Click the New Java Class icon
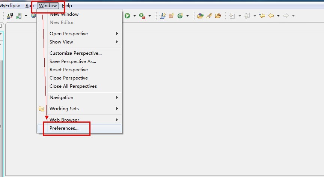Screen dimensions: 324x177 [180, 16]
